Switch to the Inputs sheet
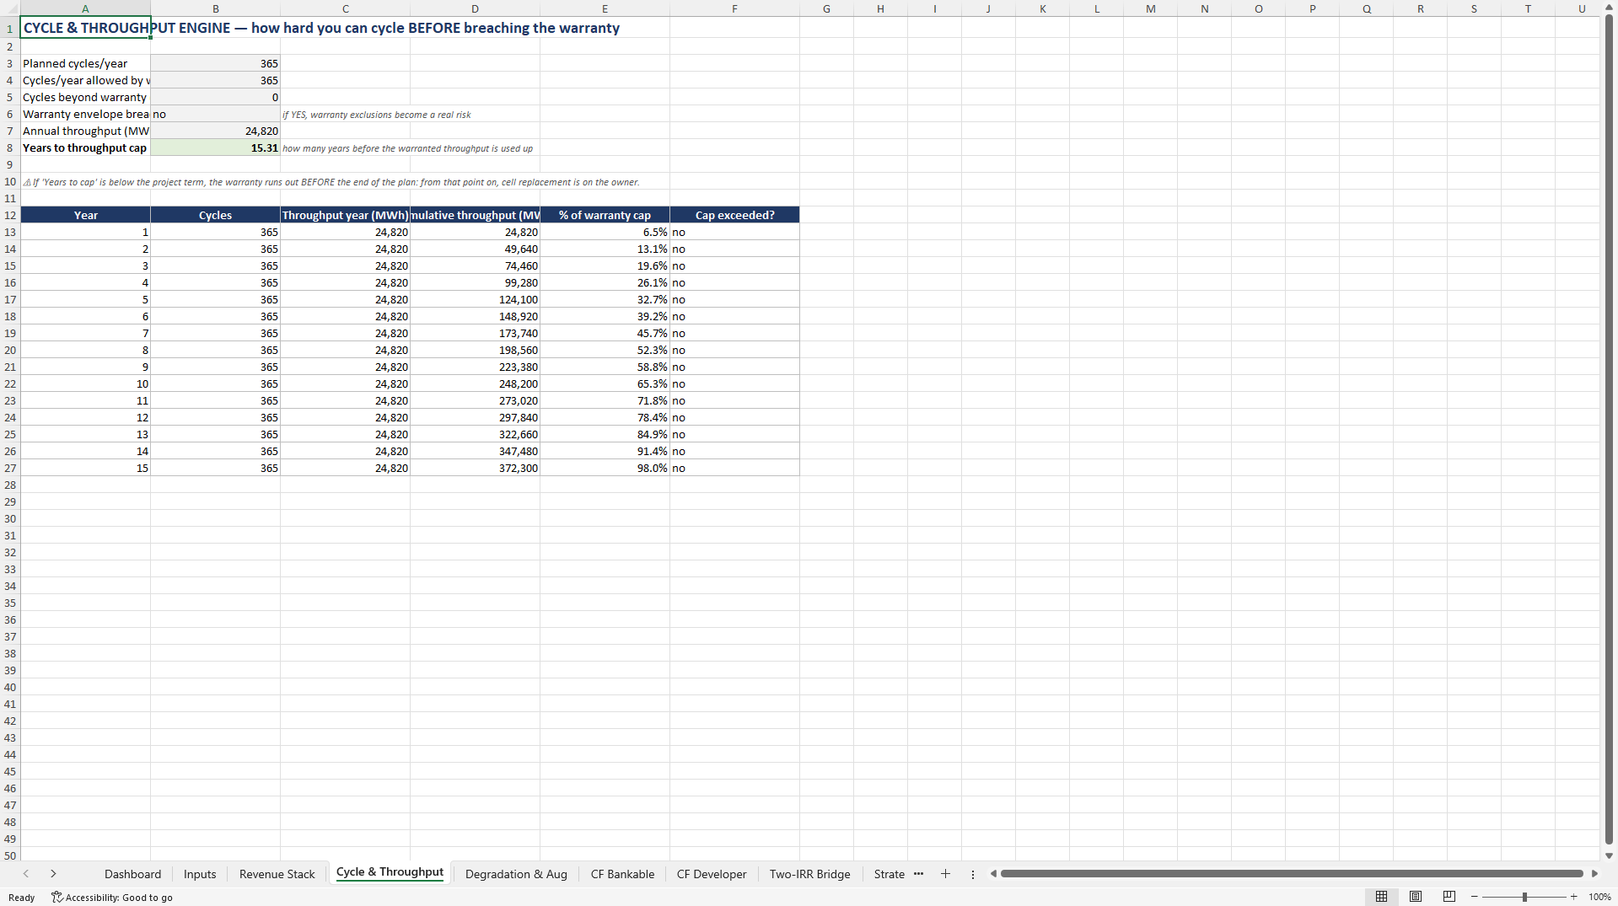This screenshot has width=1618, height=906. coord(200,874)
